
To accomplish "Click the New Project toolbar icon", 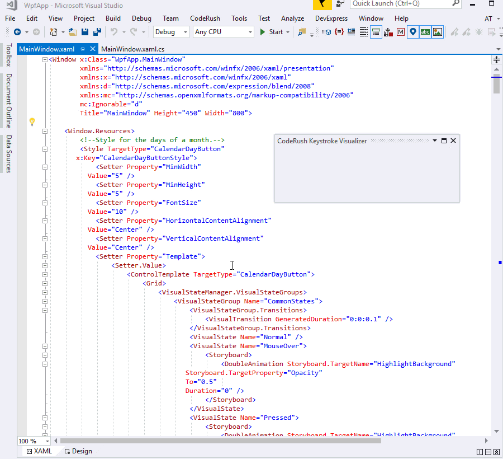I will pyautogui.click(x=53, y=32).
